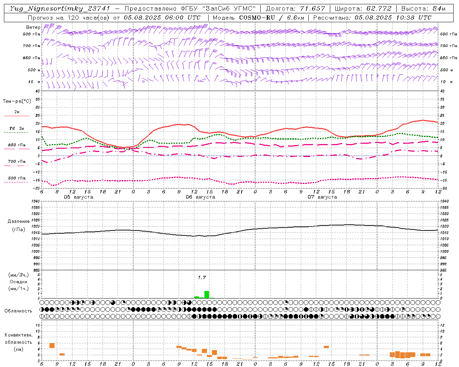Viewport: 459px width, 367px height.
Task: Click the 05 августа date label
Action: tap(79, 197)
